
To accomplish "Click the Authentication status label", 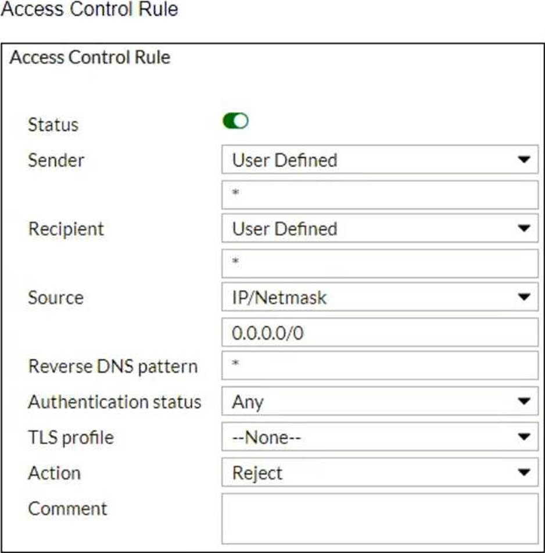I will pyautogui.click(x=114, y=402).
